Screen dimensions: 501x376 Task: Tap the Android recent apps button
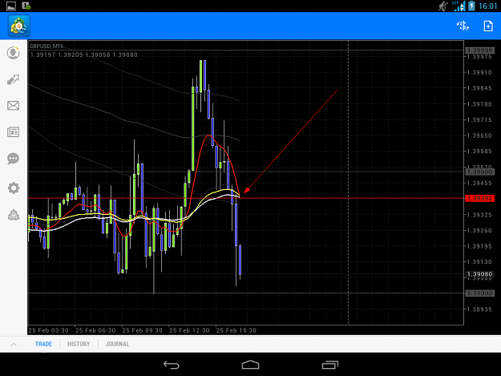tap(330, 365)
